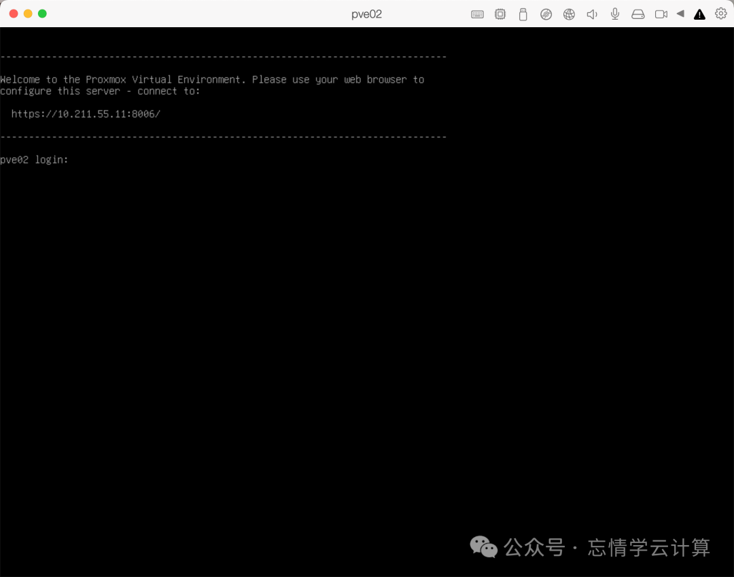Click the green zoom window button
Screen dimensions: 734x577
click(42, 14)
